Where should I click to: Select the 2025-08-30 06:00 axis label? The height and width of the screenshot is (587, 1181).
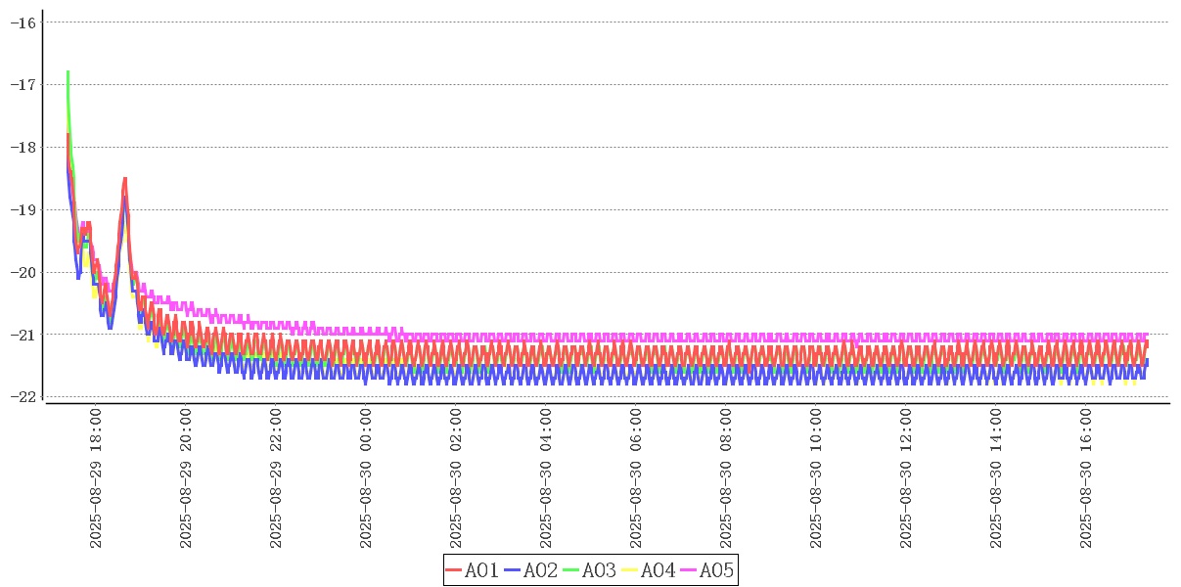click(636, 478)
